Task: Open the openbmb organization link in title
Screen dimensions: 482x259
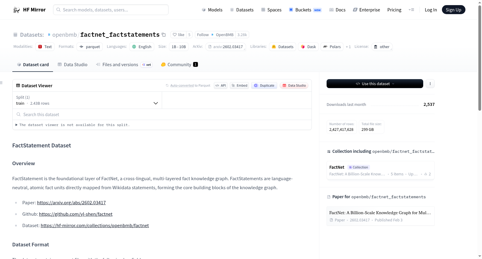Action: (64, 35)
